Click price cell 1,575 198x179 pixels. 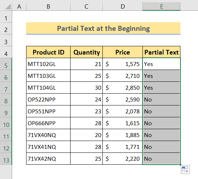pos(122,64)
